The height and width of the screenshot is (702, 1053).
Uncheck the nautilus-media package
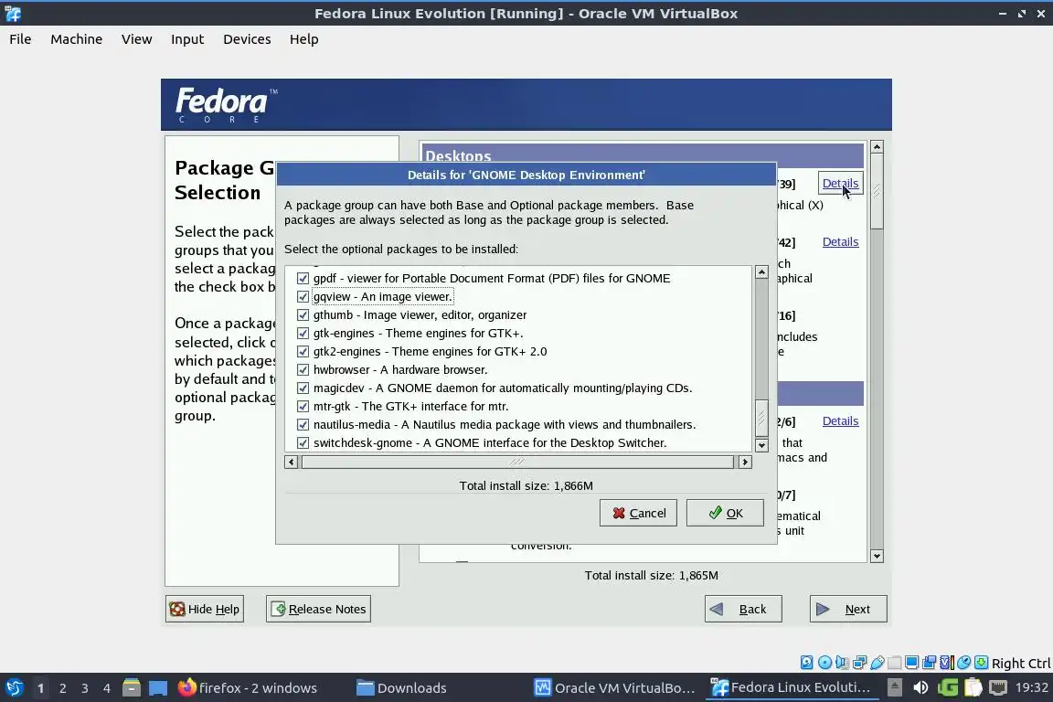coord(303,424)
